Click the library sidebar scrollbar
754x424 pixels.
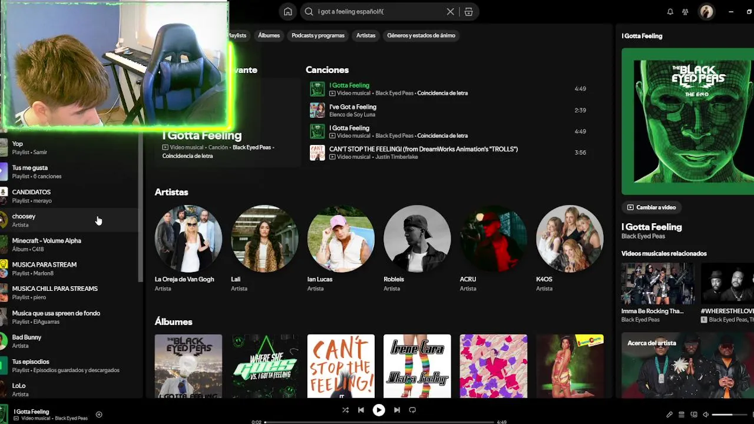point(140,206)
